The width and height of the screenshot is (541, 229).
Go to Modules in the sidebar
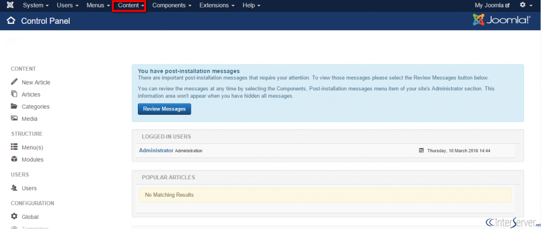click(x=32, y=160)
